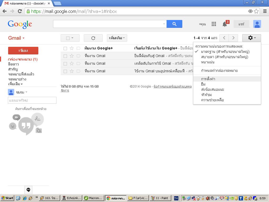Click the browser back arrow

5,11
